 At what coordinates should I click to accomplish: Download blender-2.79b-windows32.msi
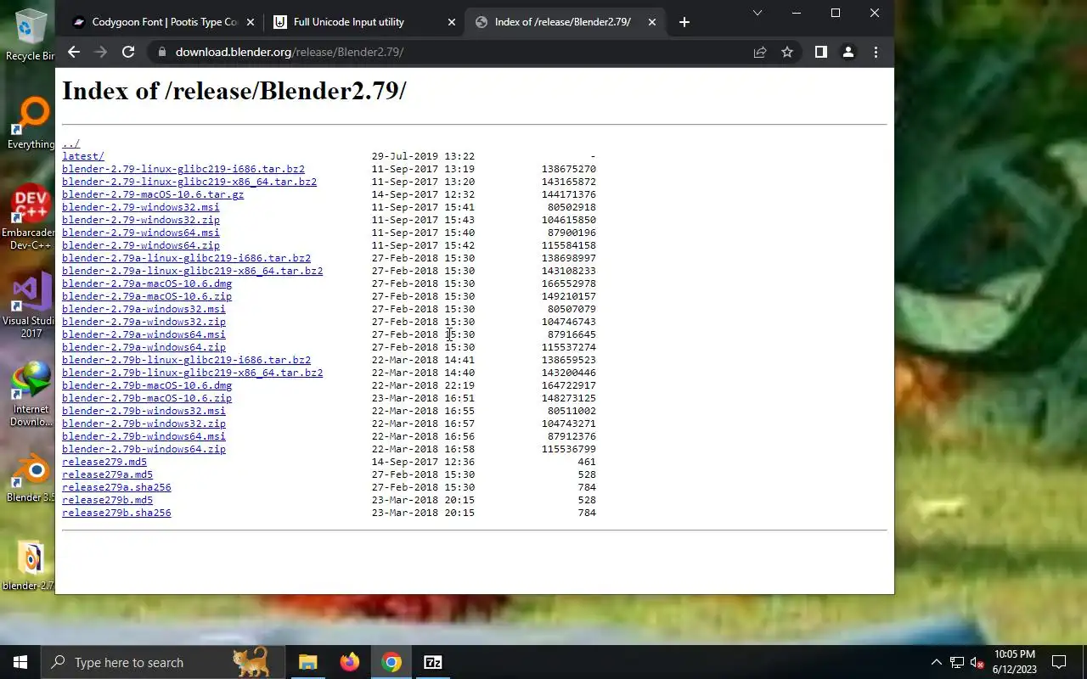pos(144,411)
